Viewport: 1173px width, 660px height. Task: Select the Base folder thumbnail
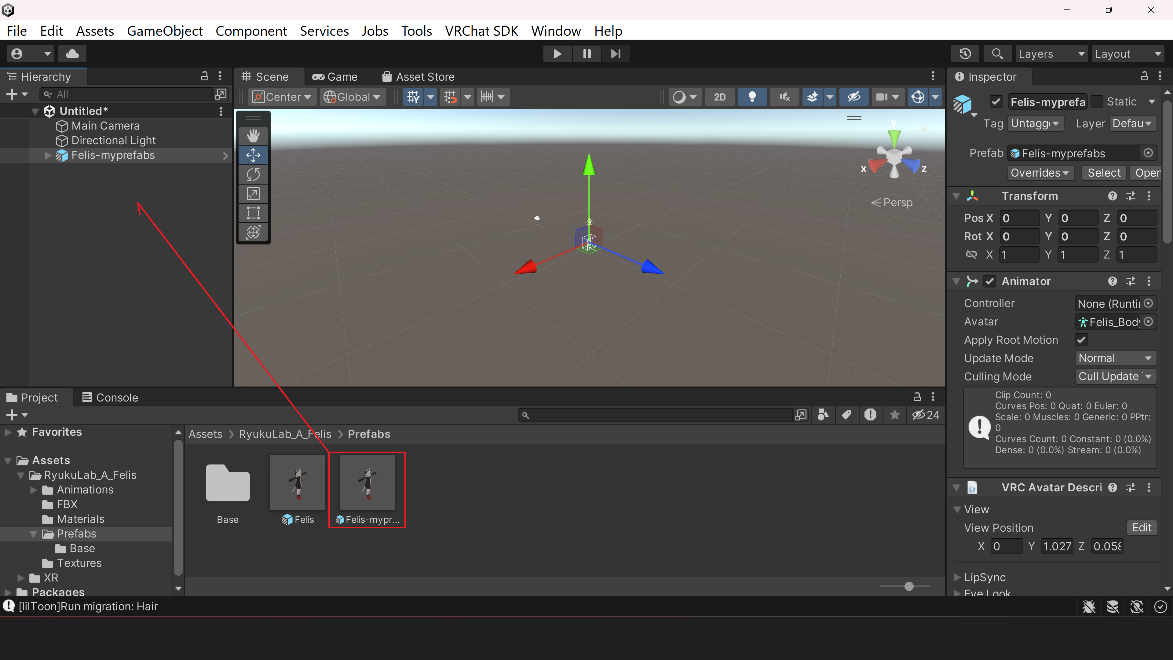coord(228,483)
